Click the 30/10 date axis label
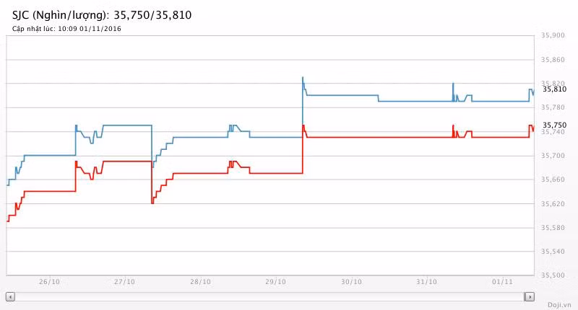Viewport: 578px width, 310px height. (x=350, y=282)
